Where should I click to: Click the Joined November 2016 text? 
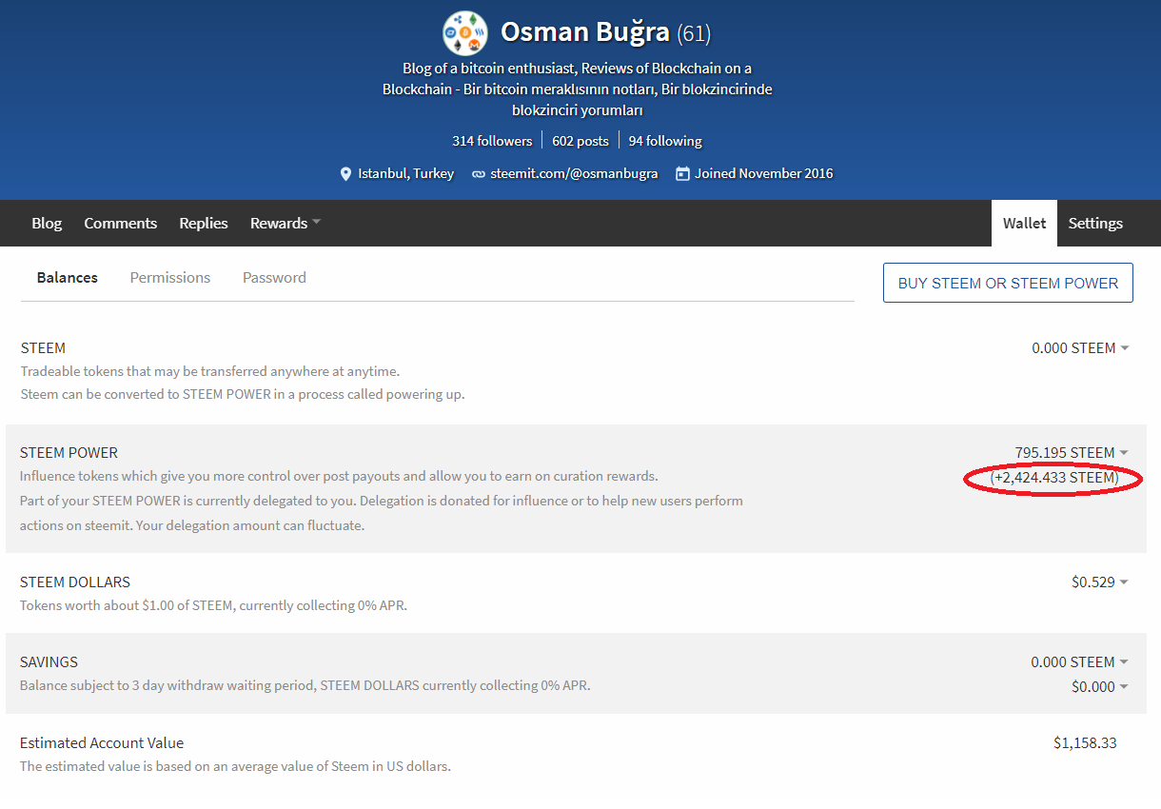764,173
